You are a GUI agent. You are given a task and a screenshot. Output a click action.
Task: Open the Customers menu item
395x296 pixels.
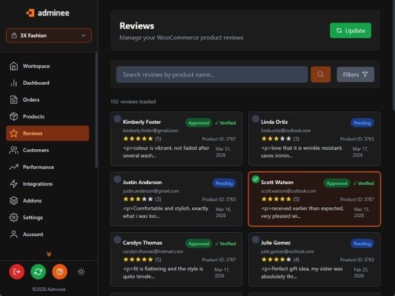tap(36, 150)
